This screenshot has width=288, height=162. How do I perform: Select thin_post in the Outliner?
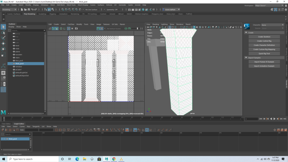coord(19,60)
